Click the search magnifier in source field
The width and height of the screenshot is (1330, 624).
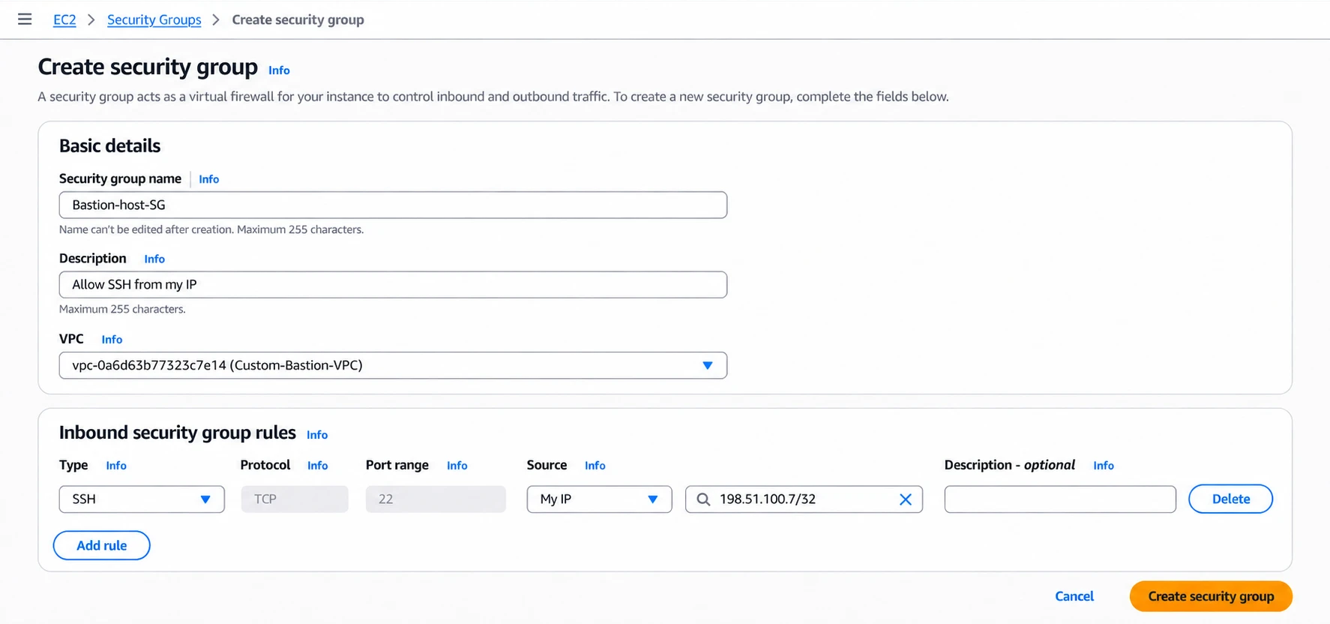pos(703,499)
